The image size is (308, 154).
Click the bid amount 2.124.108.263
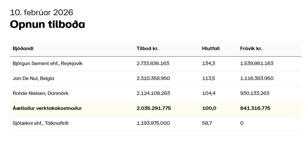click(x=153, y=93)
